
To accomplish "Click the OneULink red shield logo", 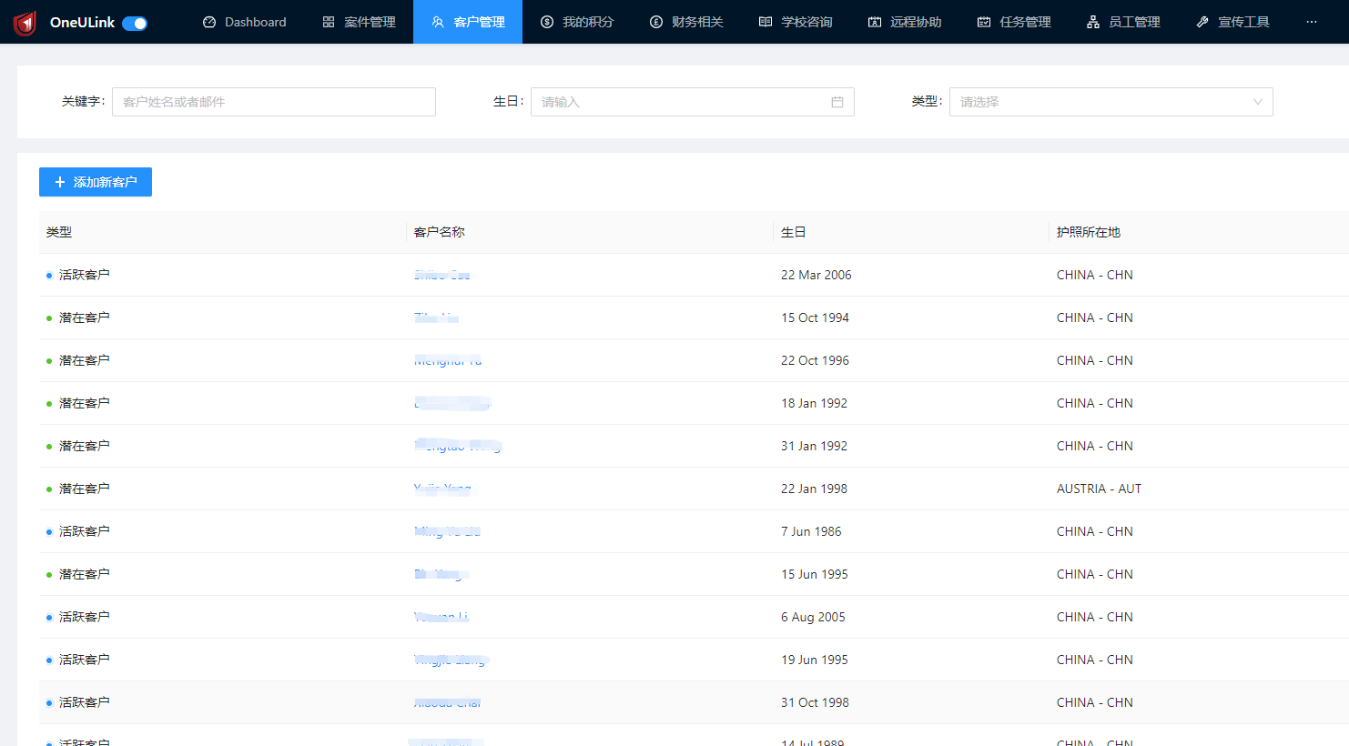I will [x=25, y=23].
